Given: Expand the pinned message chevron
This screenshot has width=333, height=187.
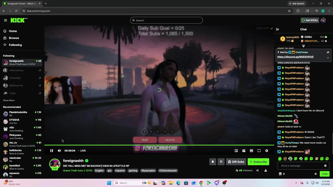Looking at the screenshot, I should (x=328, y=58).
